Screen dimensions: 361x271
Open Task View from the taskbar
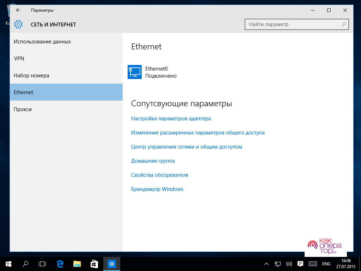click(42, 264)
